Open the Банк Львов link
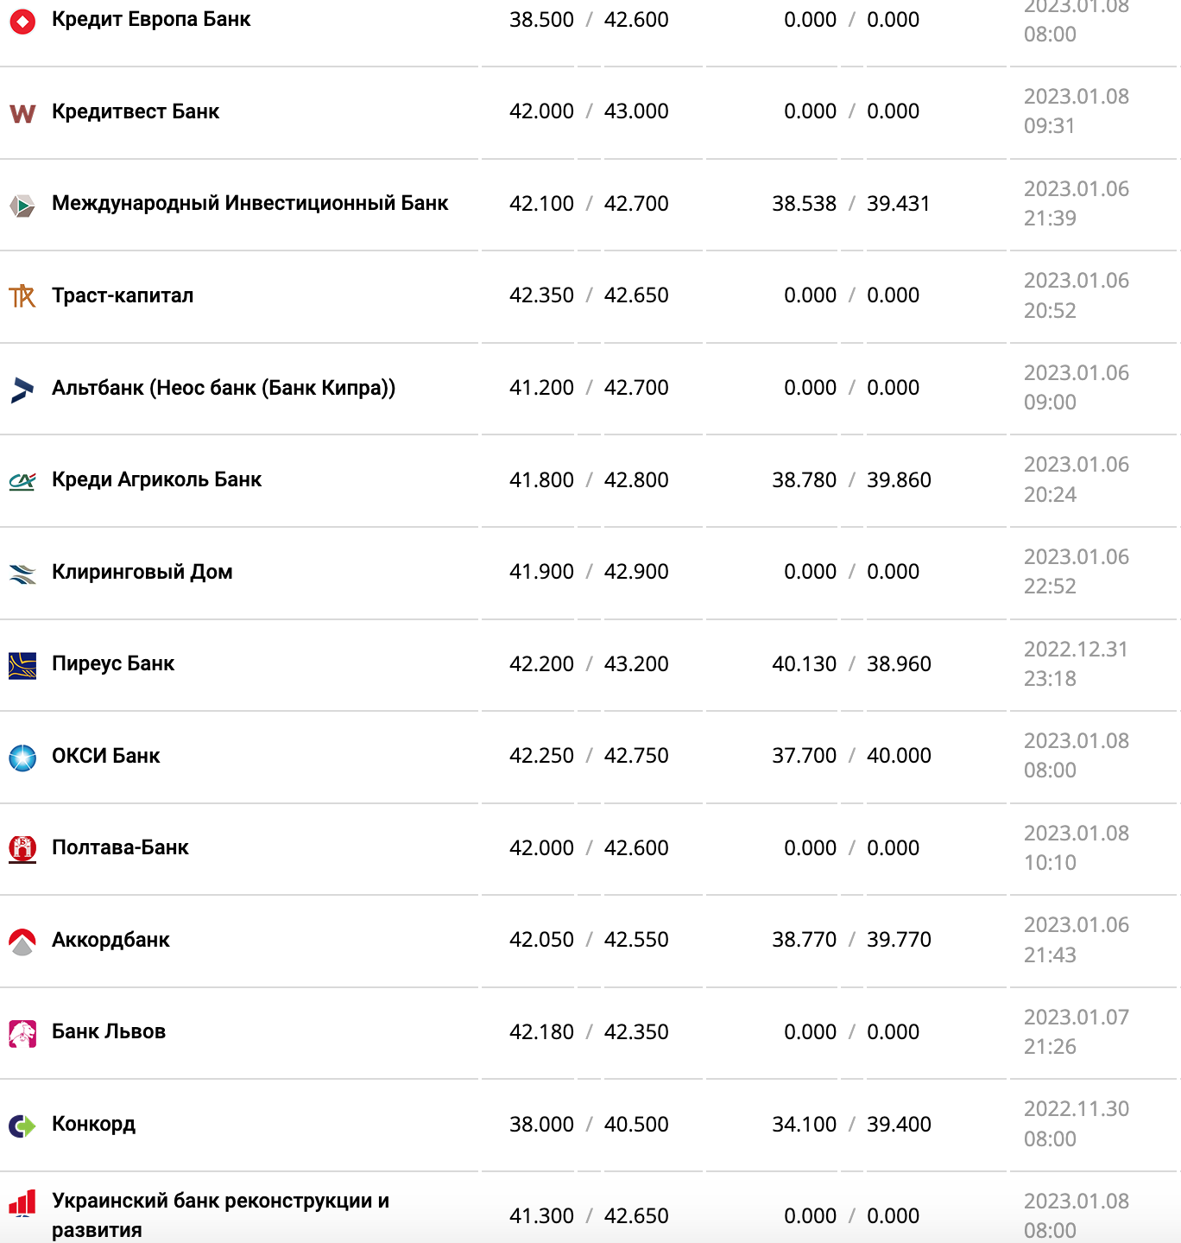Image resolution: width=1181 pixels, height=1243 pixels. [x=109, y=1031]
